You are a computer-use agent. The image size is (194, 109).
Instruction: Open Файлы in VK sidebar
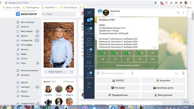coord(22,91)
